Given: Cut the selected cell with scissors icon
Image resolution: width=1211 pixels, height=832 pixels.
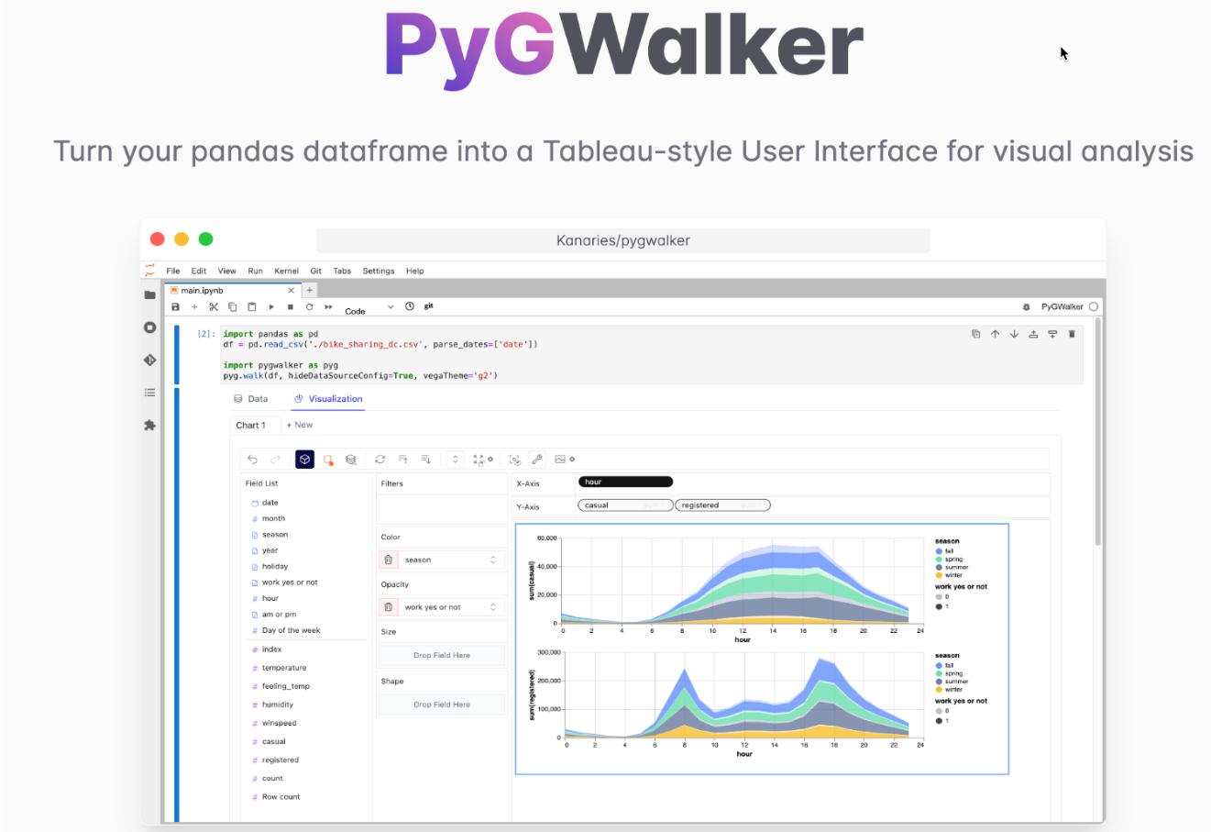Looking at the screenshot, I should click(x=214, y=307).
